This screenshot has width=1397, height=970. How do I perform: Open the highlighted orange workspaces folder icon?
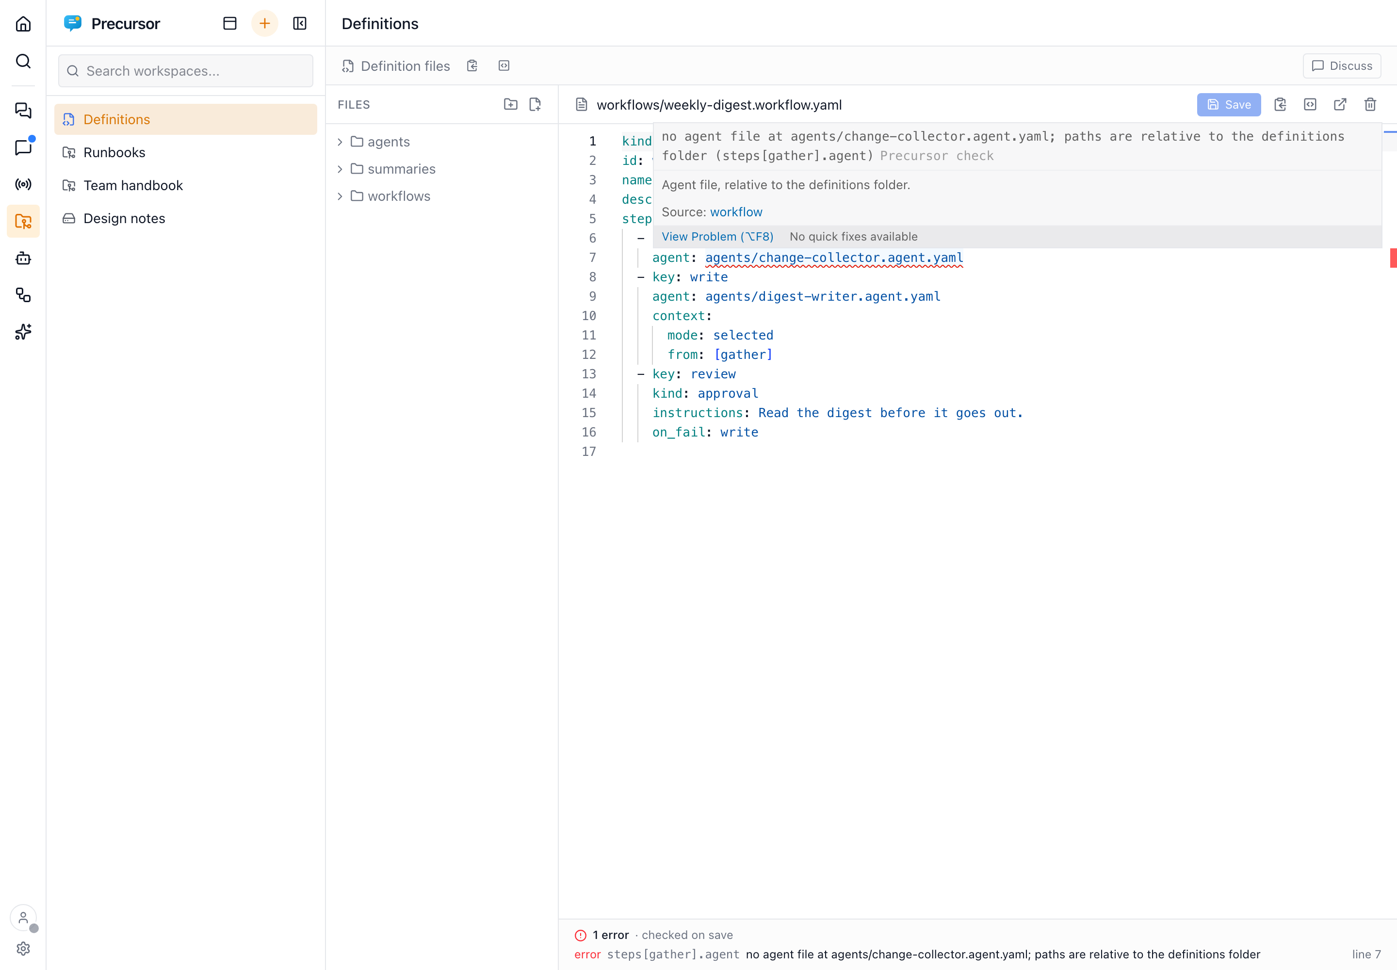pyautogui.click(x=23, y=221)
